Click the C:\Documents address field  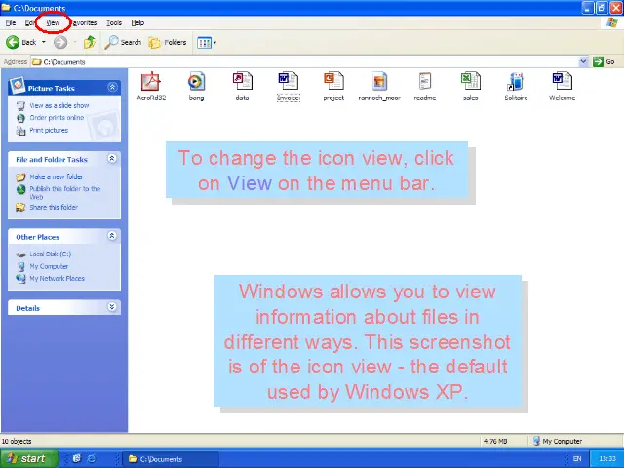click(292, 61)
